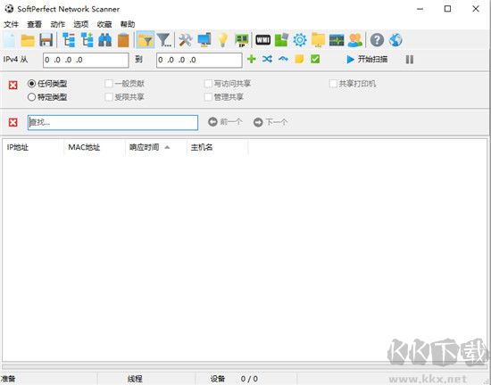Open the 收藏 menu
The height and width of the screenshot is (385, 491).
[104, 24]
